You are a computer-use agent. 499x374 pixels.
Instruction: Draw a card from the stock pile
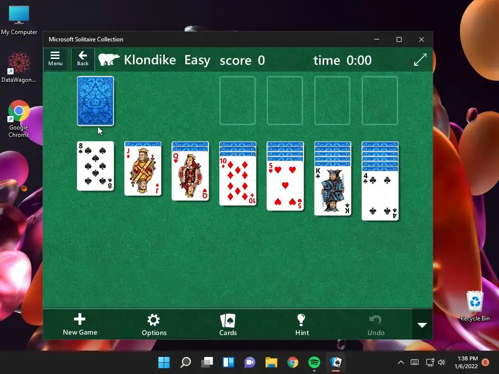click(96, 101)
